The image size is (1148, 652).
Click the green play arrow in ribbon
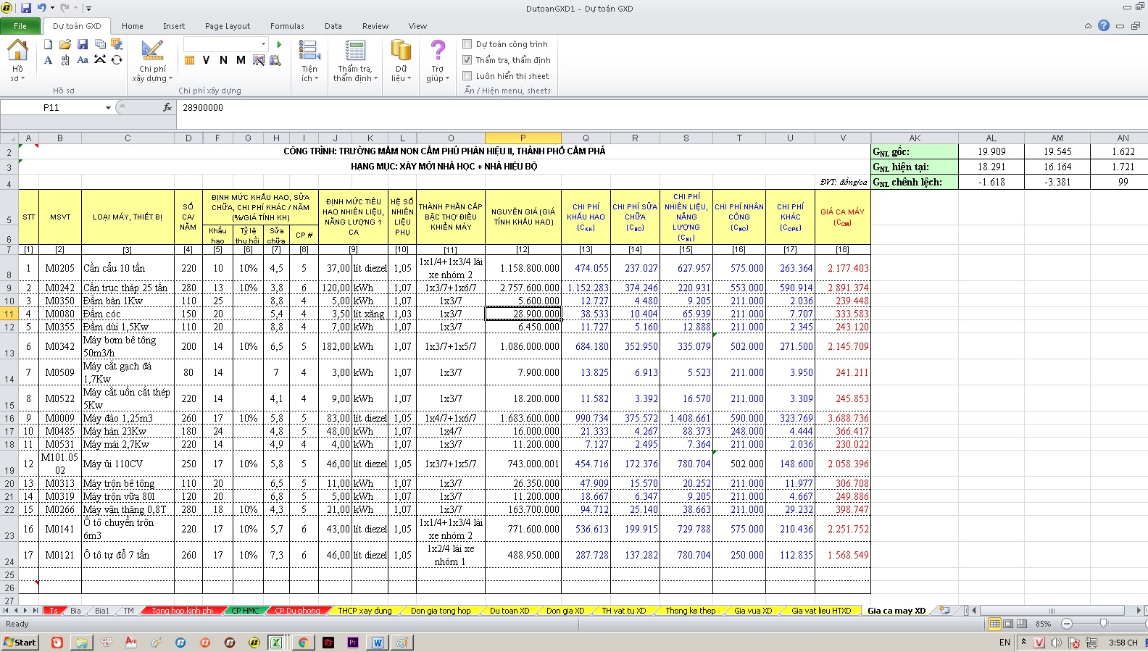[x=279, y=45]
